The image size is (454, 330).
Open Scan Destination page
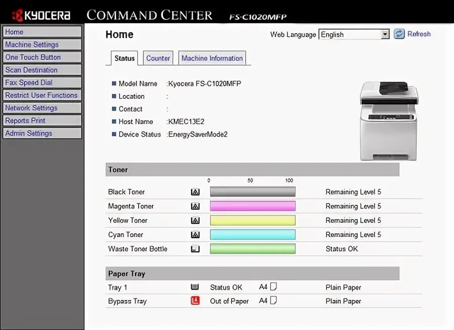(x=42, y=70)
